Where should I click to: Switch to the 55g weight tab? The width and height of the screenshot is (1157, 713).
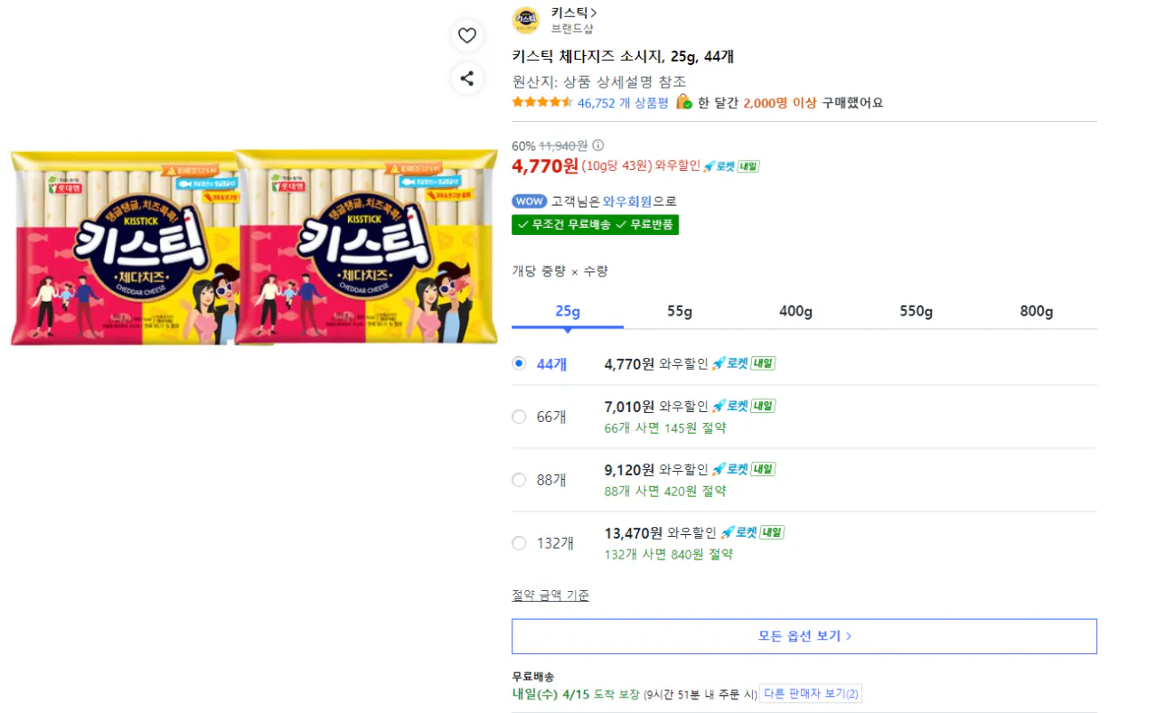point(678,311)
